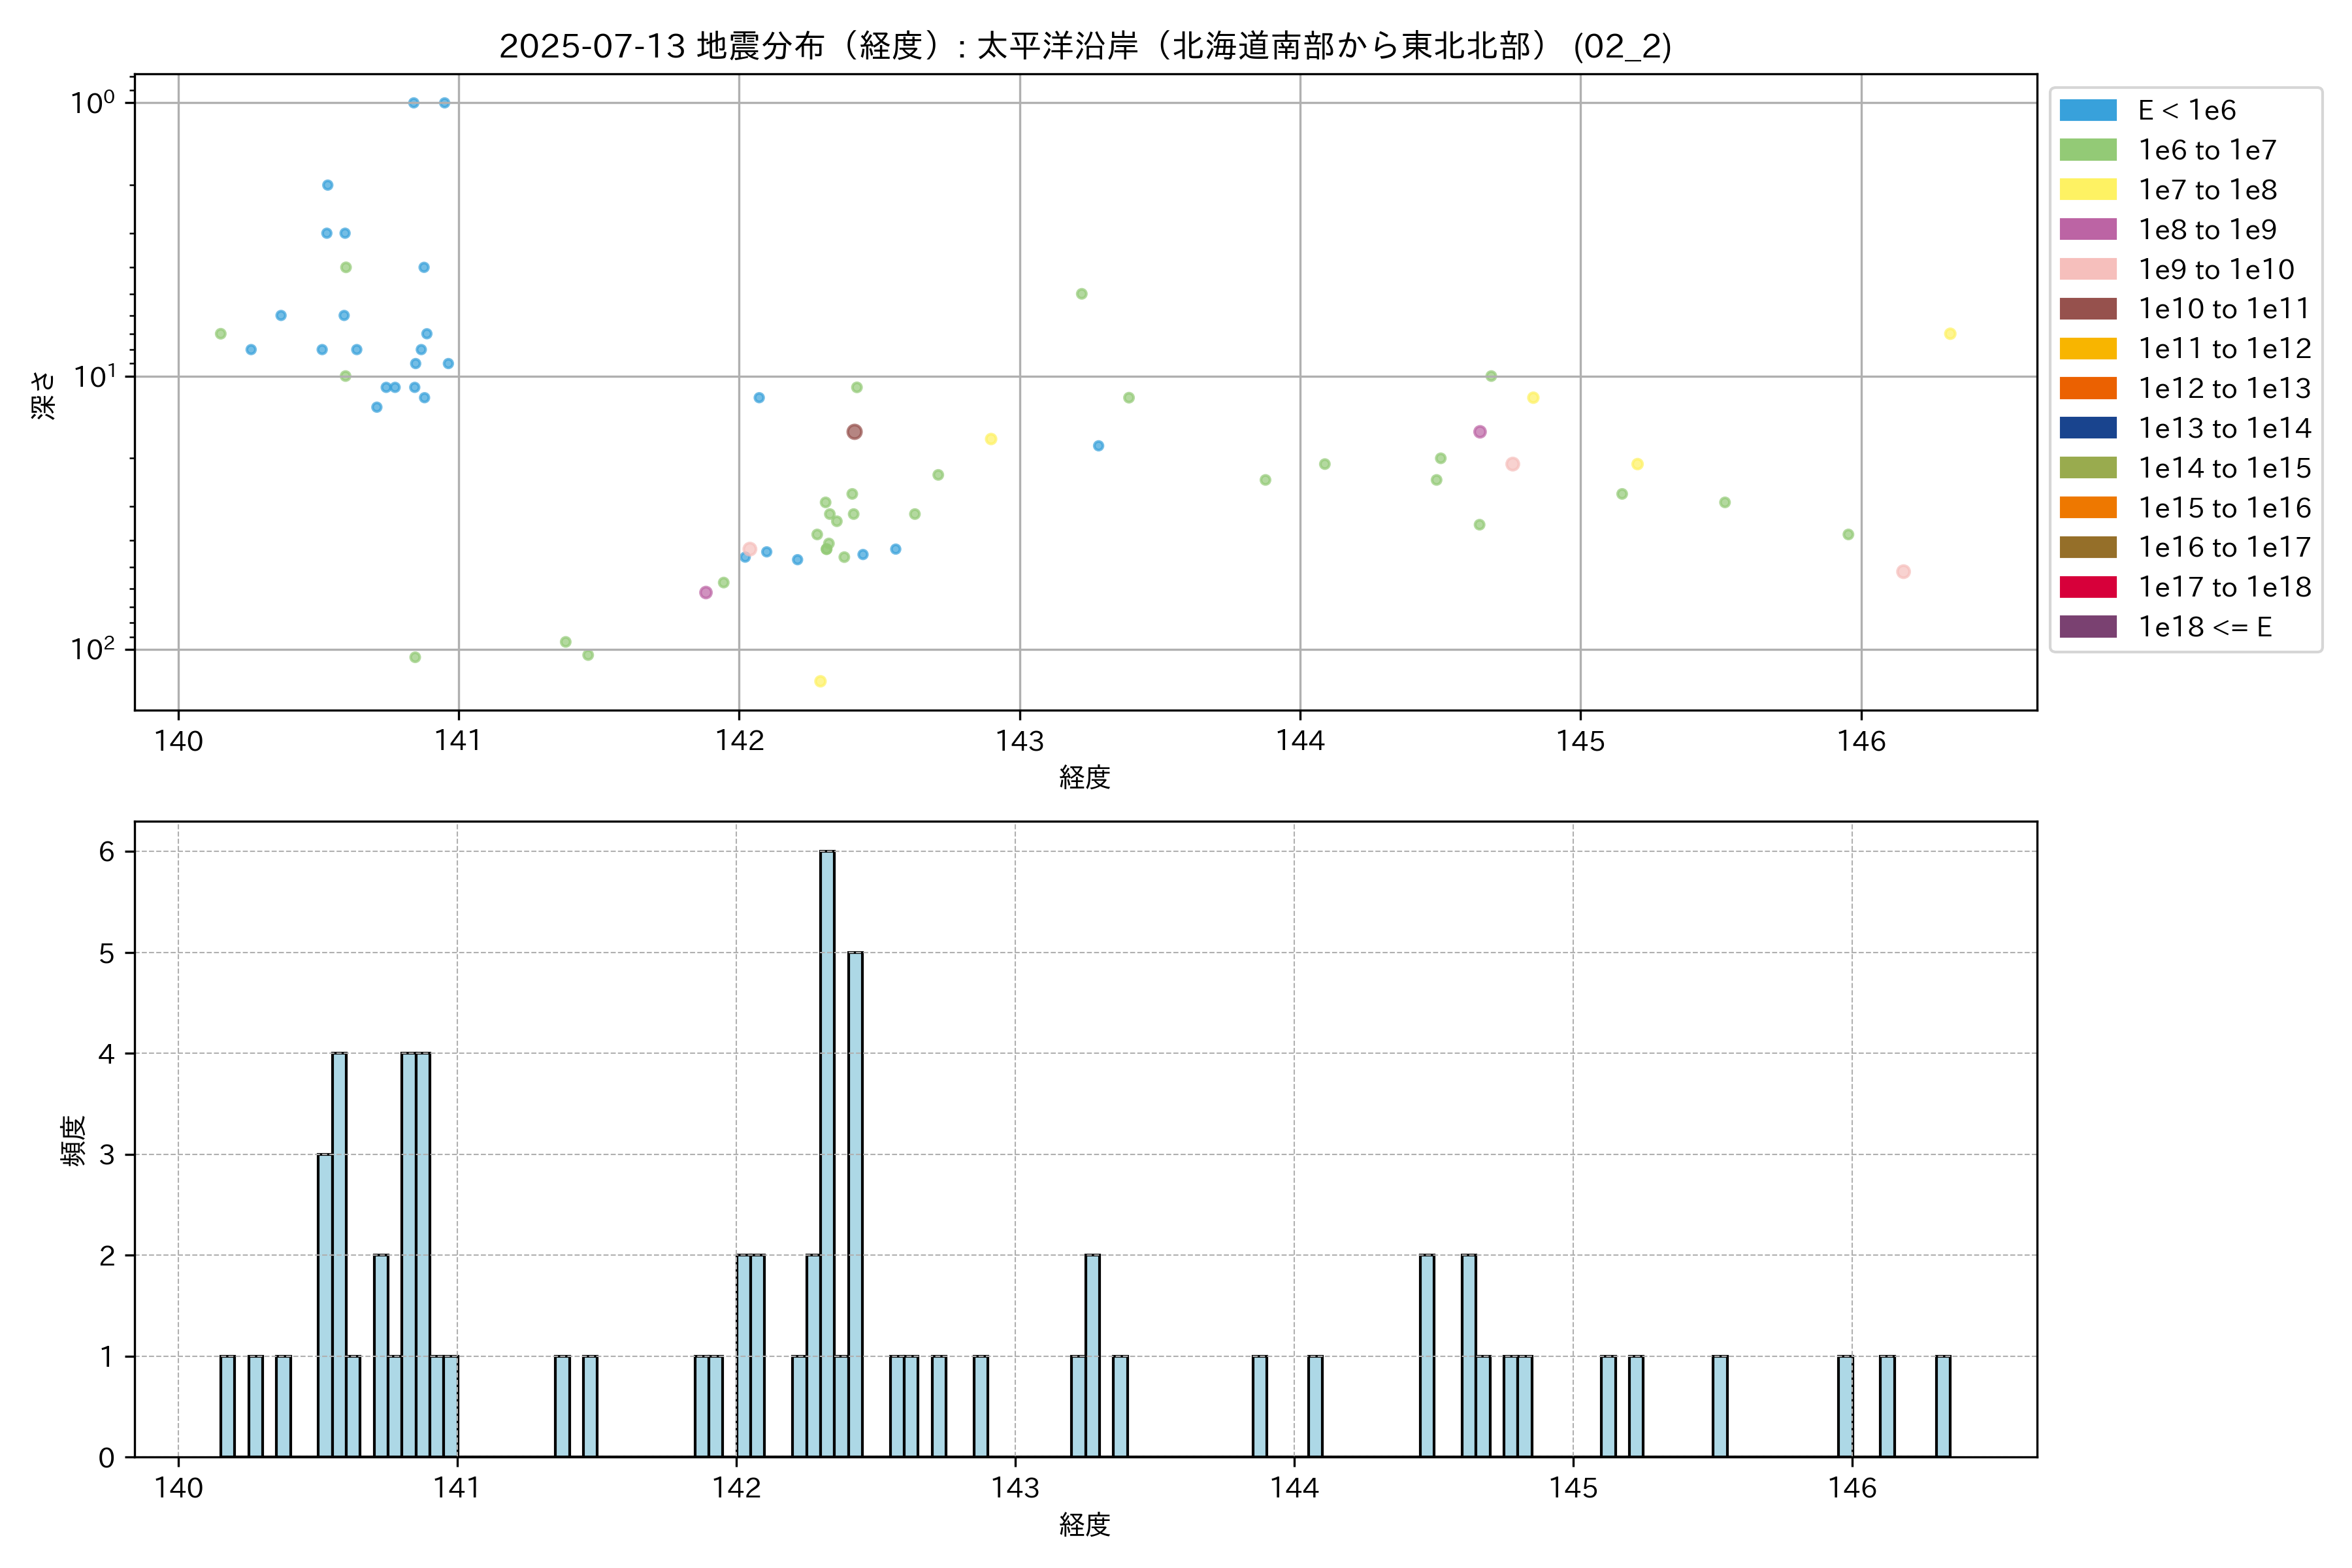
Task: Click the 経度 label under the histogram
Action: coord(1085,1524)
